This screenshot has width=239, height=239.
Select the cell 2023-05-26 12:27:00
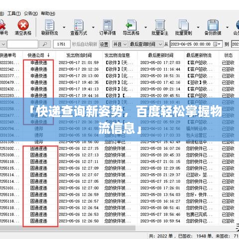coord(79,188)
